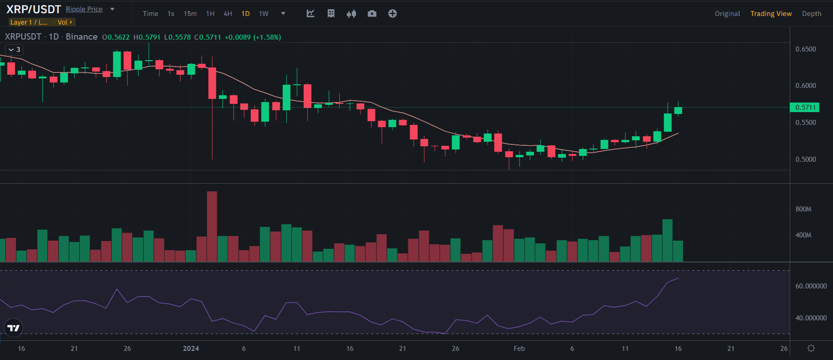The height and width of the screenshot is (360, 833).
Task: Open more time intervals dropdown arrow
Action: [x=283, y=14]
